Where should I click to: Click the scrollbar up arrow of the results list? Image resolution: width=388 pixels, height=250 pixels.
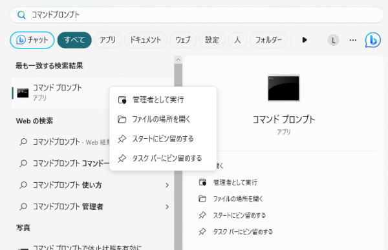pyautogui.click(x=178, y=59)
